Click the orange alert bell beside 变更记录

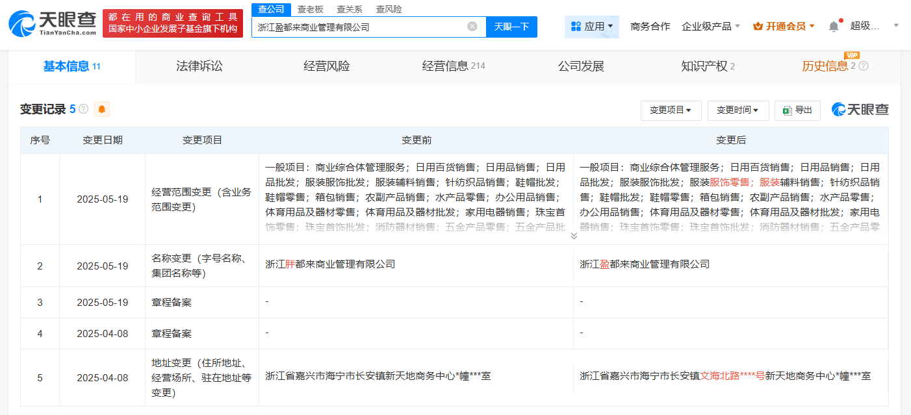coord(102,109)
